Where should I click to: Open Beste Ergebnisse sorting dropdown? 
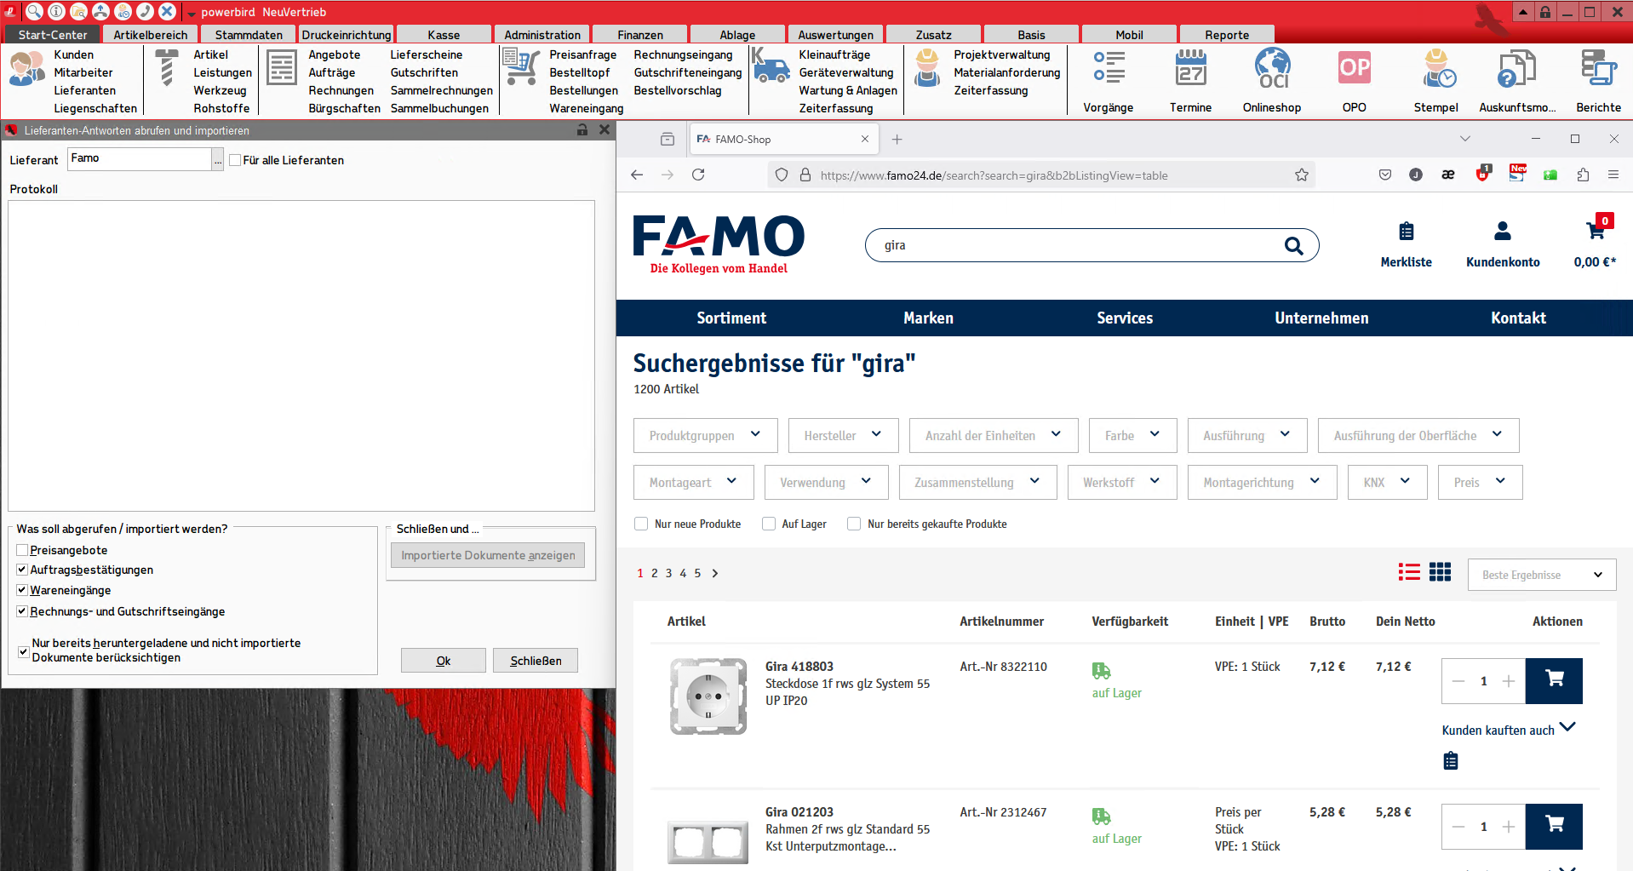coord(1541,575)
